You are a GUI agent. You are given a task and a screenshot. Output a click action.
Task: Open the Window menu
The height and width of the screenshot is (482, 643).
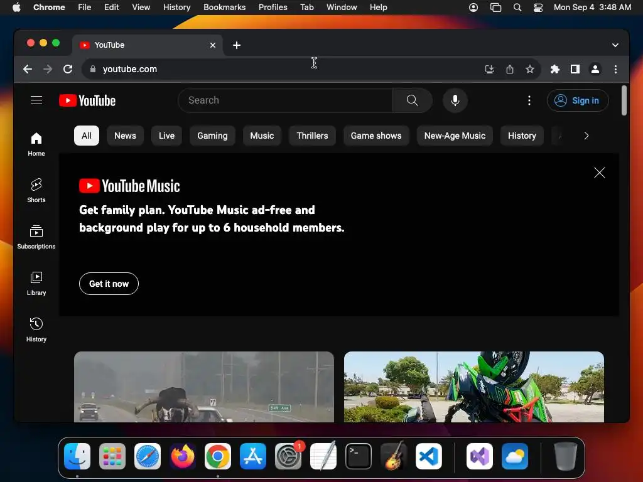[x=342, y=8]
